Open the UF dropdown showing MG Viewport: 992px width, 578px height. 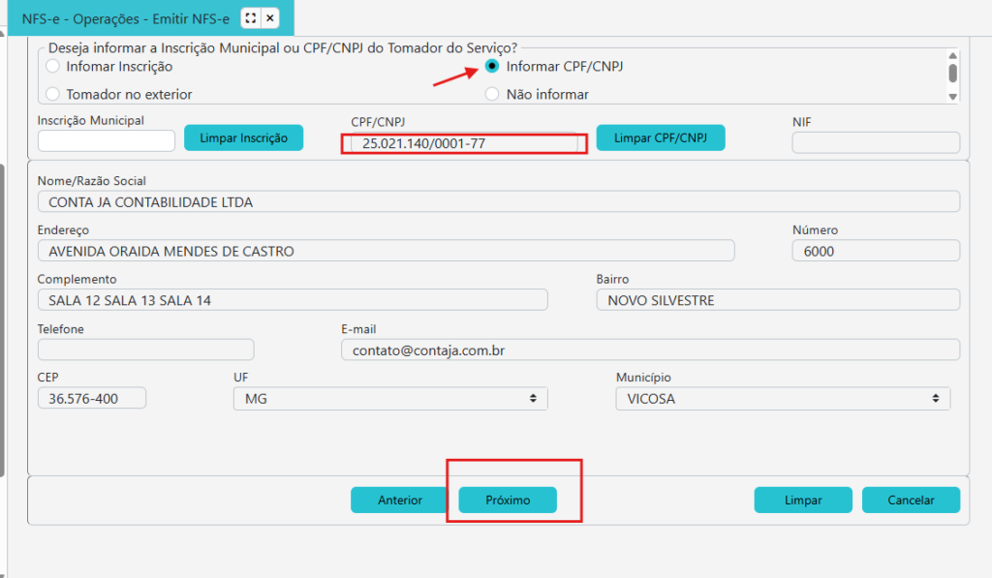(389, 398)
